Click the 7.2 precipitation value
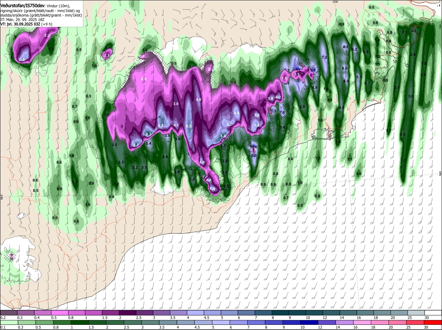Image resolution: width=442 pixels, height=330 pixels. click(324, 57)
